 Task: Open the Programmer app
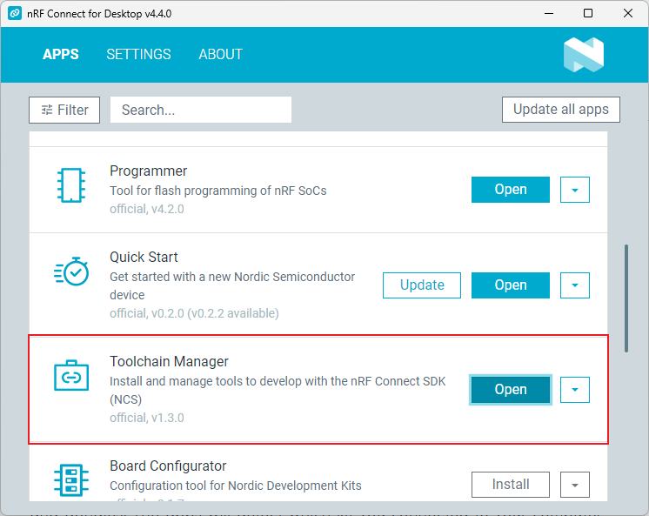click(x=511, y=190)
